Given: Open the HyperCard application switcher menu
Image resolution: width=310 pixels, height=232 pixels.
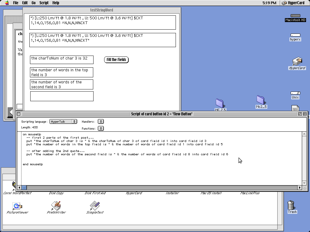Looking at the screenshot, I should 293,3.
